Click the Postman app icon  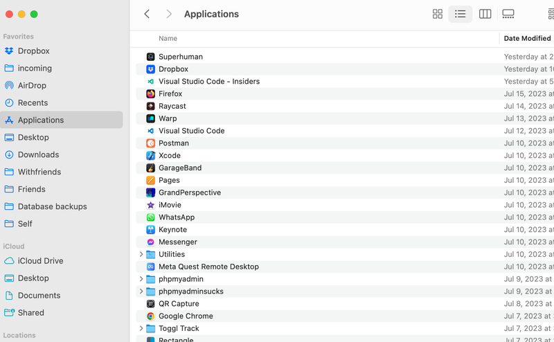tap(150, 143)
